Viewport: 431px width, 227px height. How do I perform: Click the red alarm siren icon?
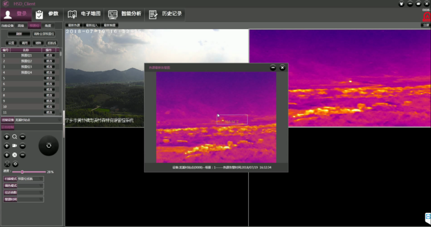click(x=427, y=17)
